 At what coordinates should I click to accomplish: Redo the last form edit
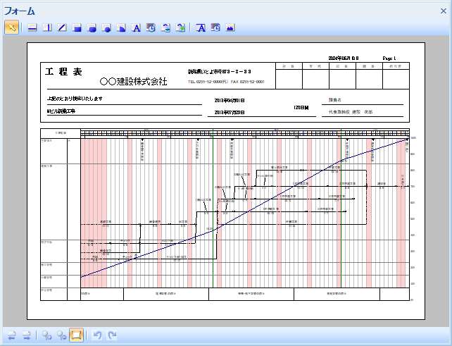(112, 335)
